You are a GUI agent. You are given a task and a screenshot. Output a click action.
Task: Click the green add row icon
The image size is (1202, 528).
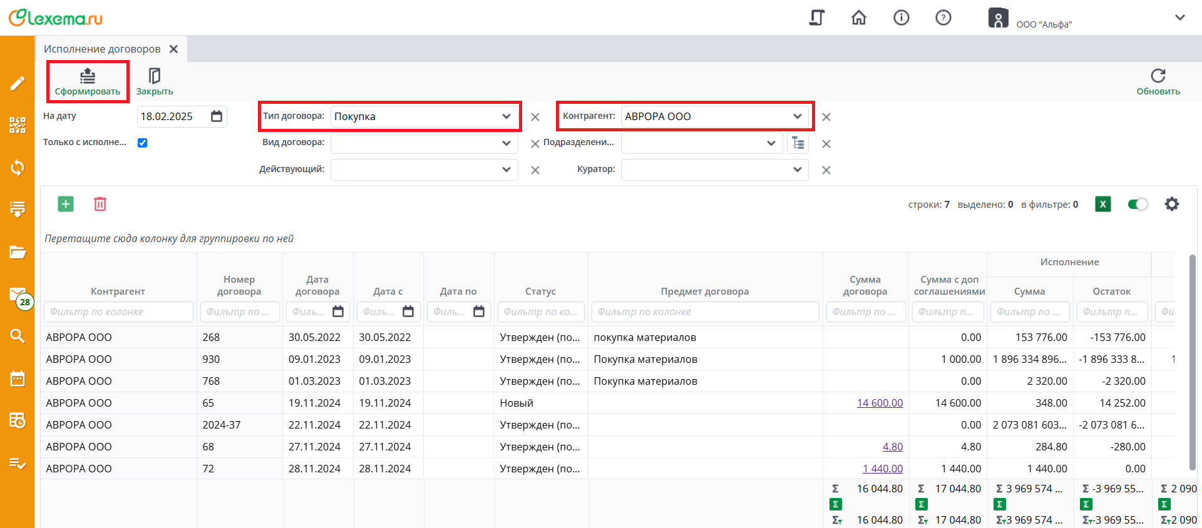[66, 204]
